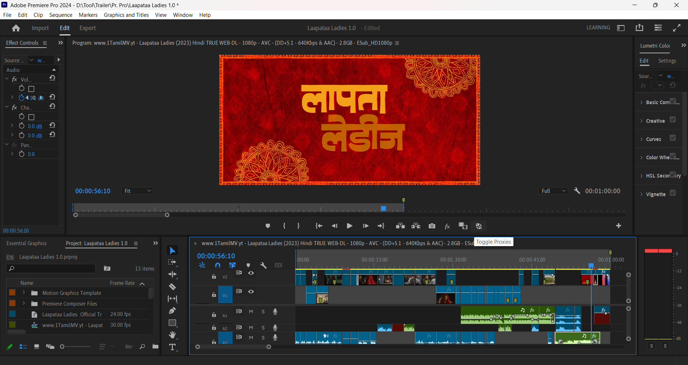Image resolution: width=688 pixels, height=365 pixels.
Task: Add a marker in Program monitor
Action: (x=268, y=226)
